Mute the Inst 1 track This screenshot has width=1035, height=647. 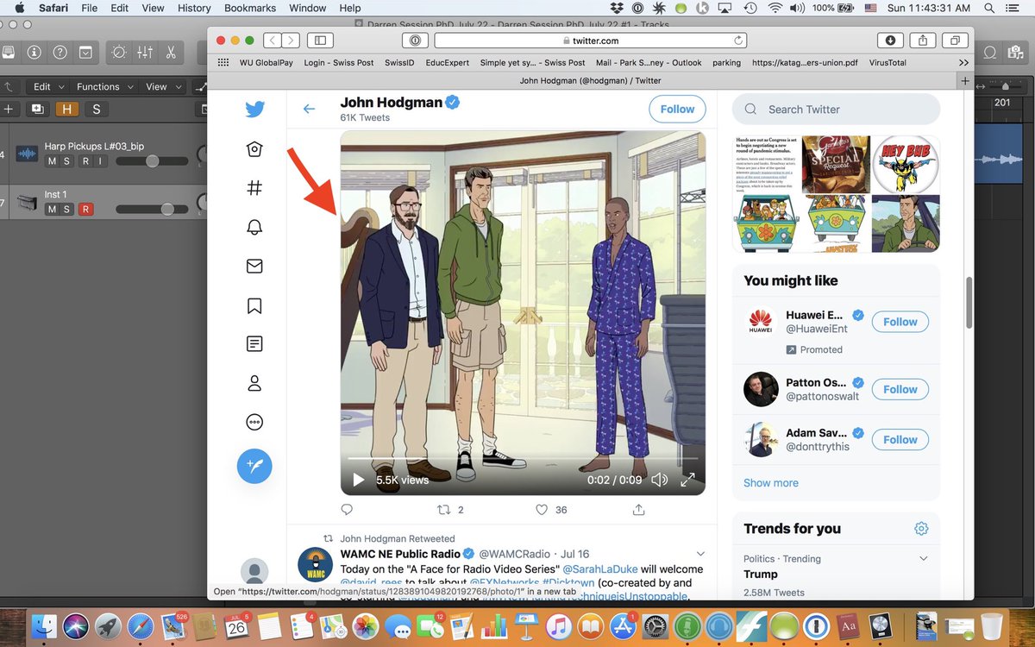coord(53,210)
